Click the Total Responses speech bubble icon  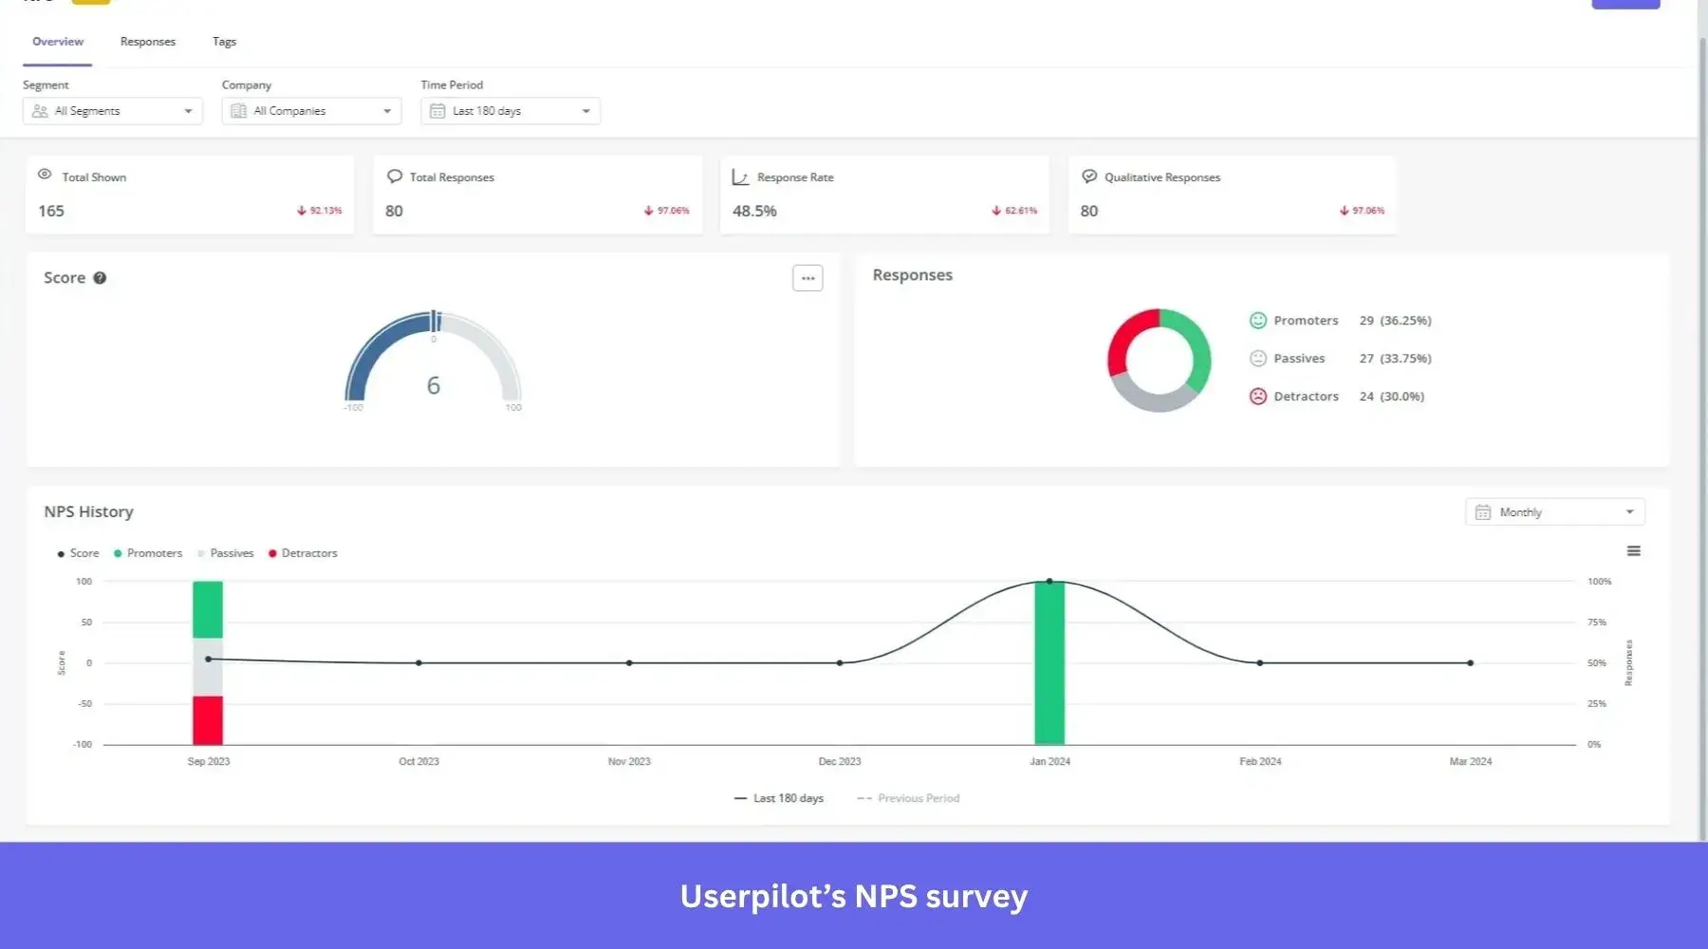(x=394, y=176)
